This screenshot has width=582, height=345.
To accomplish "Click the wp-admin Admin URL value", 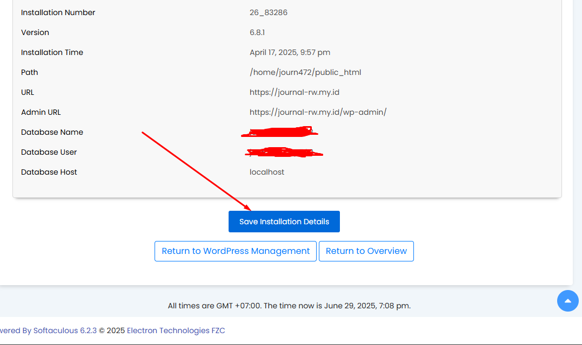I will [318, 112].
